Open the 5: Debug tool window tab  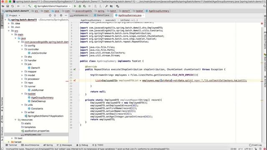tap(82, 145)
